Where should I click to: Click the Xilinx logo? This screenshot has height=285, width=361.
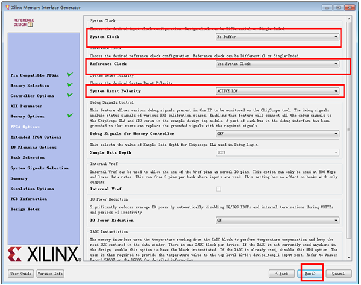(44, 254)
